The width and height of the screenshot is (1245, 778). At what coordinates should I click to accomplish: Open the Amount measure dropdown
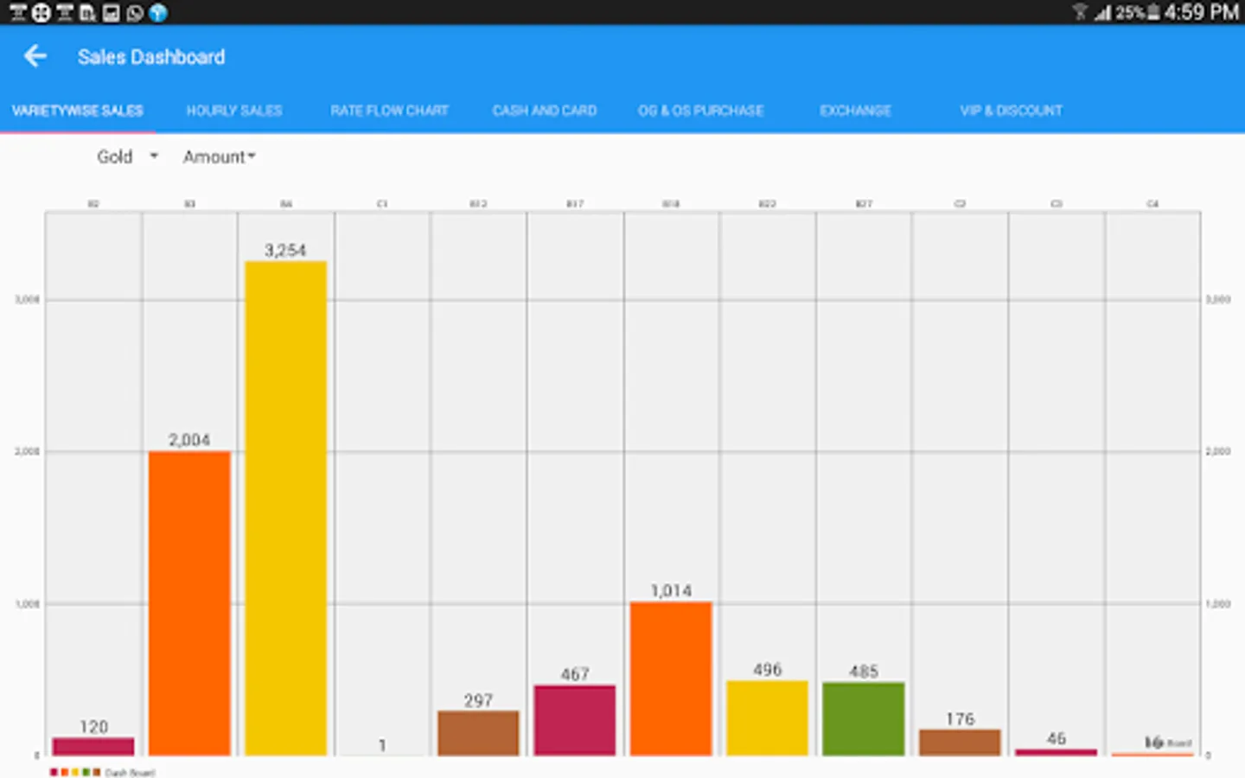click(220, 156)
